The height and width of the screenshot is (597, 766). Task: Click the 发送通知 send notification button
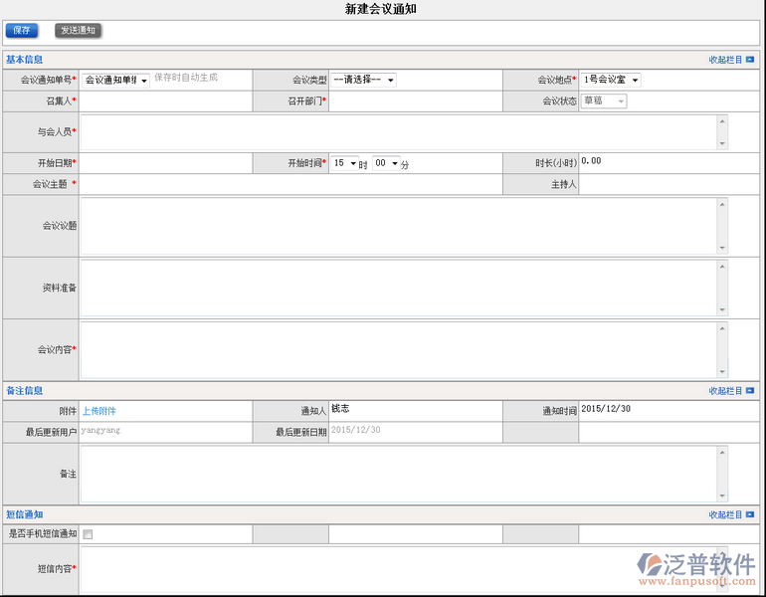[78, 31]
